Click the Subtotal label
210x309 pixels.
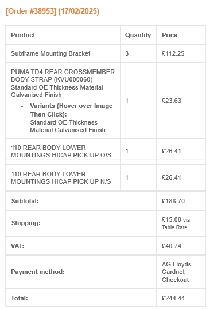(x=25, y=201)
